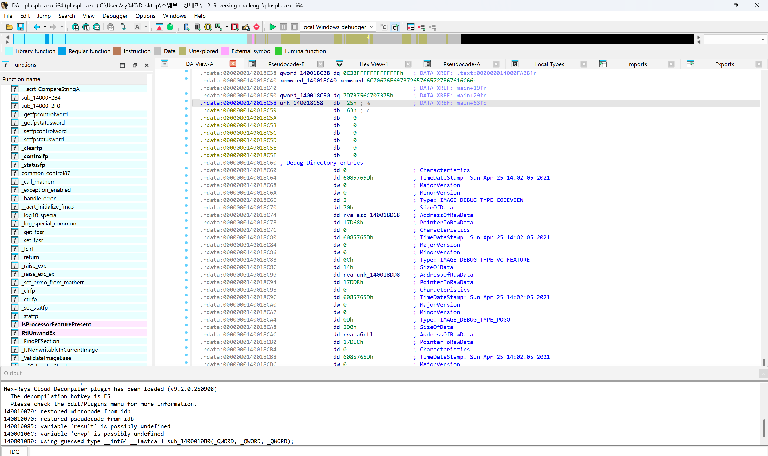Switch to the Pseudocode-B tab
Viewport: 768px width, 456px height.
click(x=286, y=64)
